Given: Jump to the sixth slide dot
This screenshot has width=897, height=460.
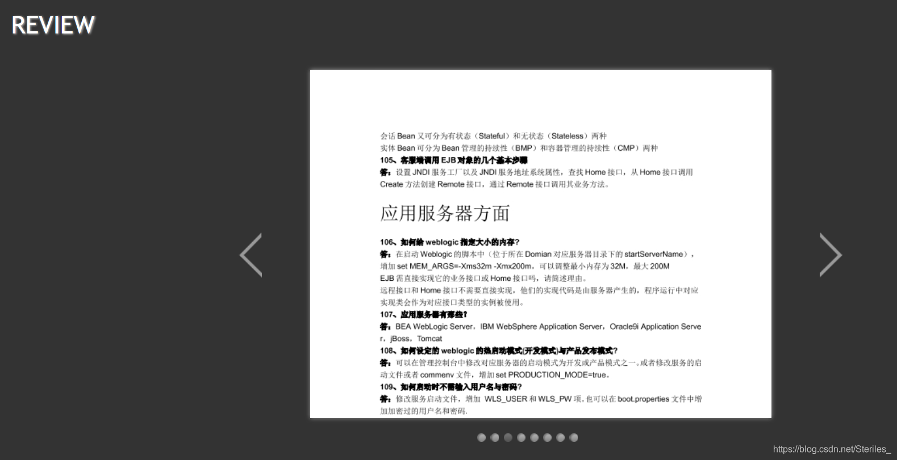Looking at the screenshot, I should pos(548,437).
